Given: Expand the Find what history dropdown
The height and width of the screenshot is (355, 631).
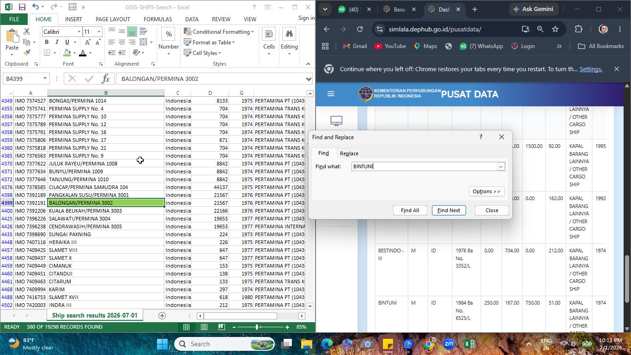Looking at the screenshot, I should pyautogui.click(x=500, y=166).
